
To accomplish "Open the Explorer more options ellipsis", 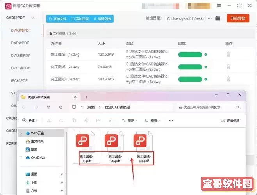I will click(x=171, y=121).
